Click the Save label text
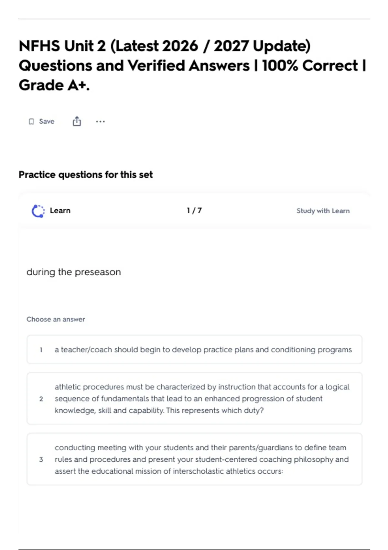Screen dimensions: 388x550 [x=47, y=121]
